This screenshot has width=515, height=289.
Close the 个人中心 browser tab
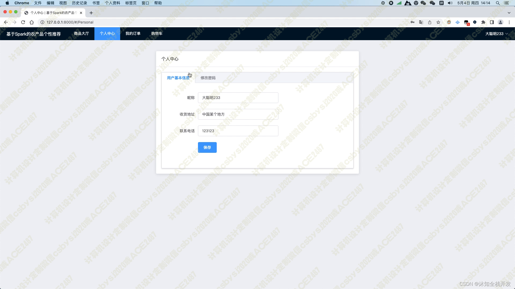(81, 13)
